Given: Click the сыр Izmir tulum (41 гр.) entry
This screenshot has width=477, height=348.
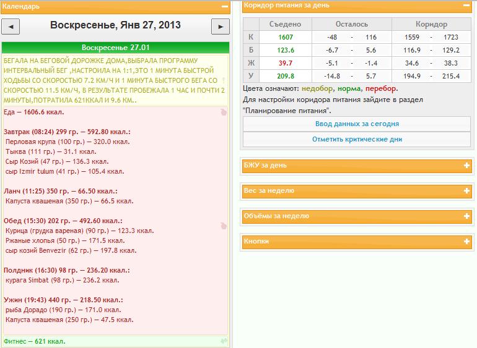Looking at the screenshot, I should [x=65, y=172].
